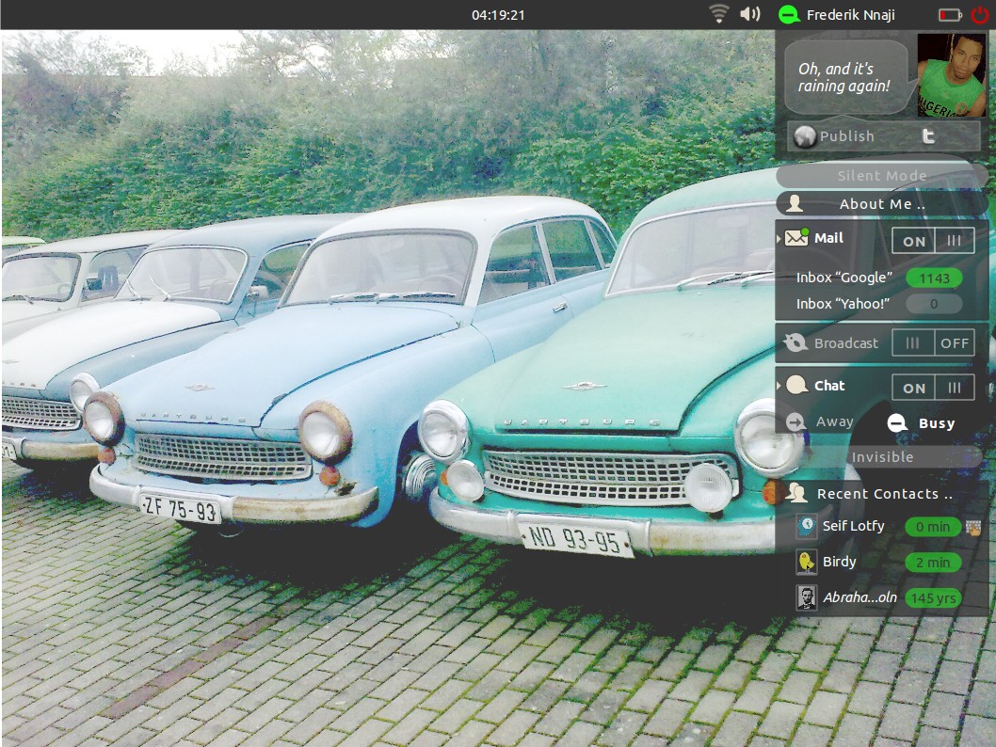Click the globe icon beside Publish
This screenshot has width=996, height=747.
point(804,136)
